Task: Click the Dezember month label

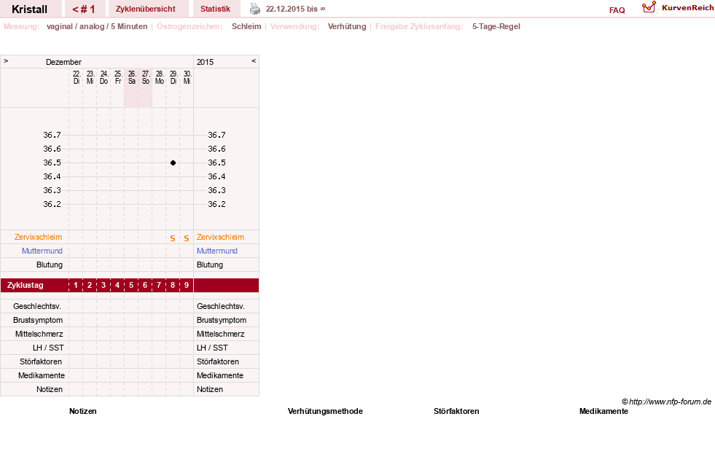Action: click(x=64, y=62)
